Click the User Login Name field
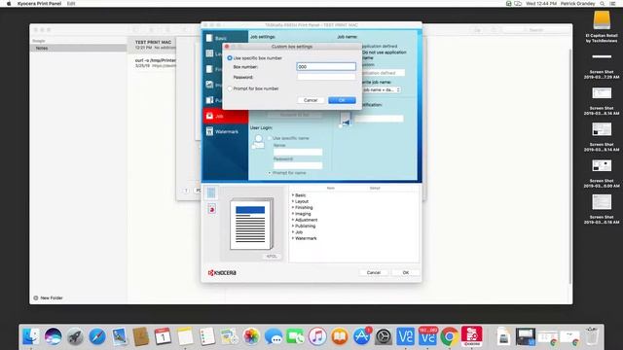Viewport: 623px width, 350px height. (298, 152)
